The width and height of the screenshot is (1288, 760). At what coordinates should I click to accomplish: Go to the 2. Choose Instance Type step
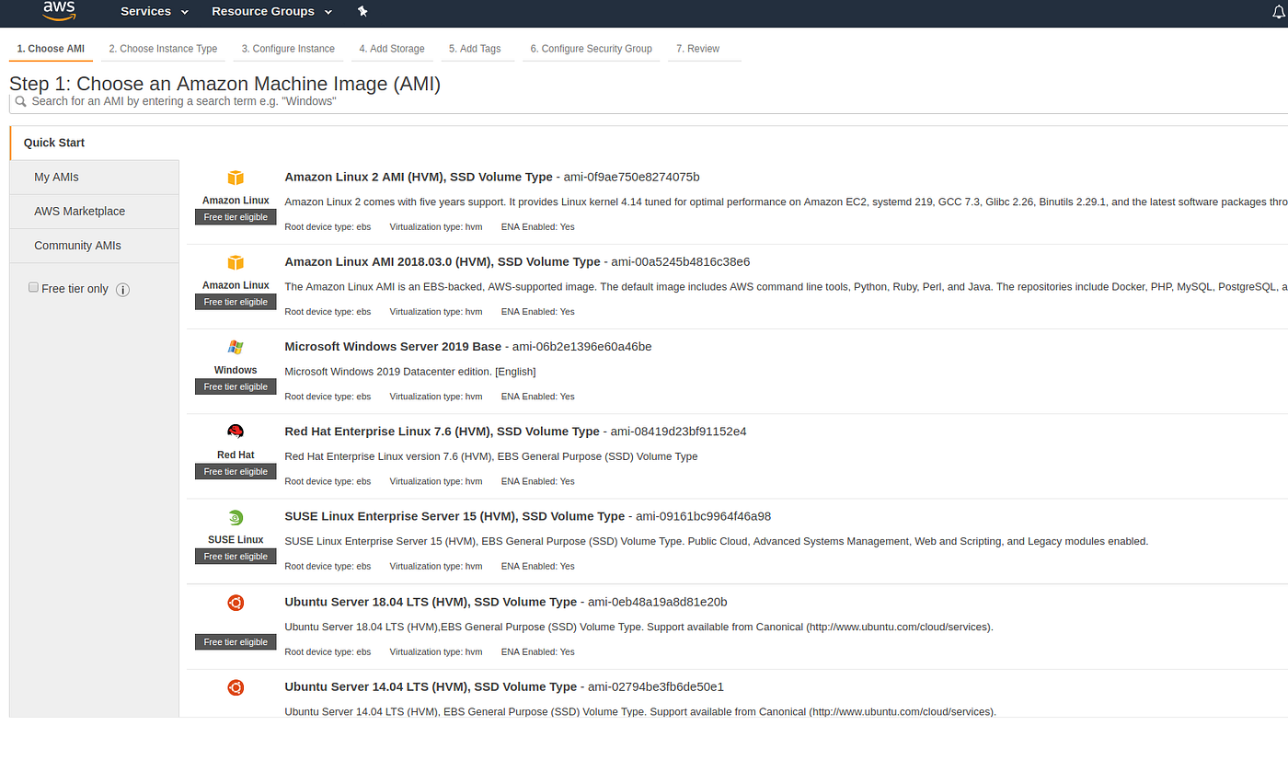coord(163,49)
